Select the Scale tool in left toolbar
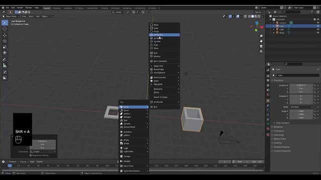 tap(5, 47)
